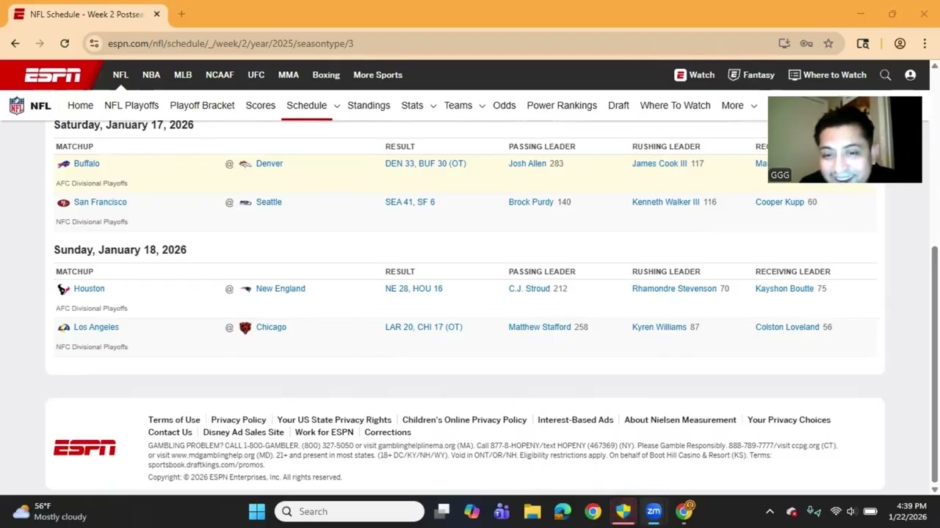
Task: Open the Power Rankings tab
Action: (x=562, y=106)
